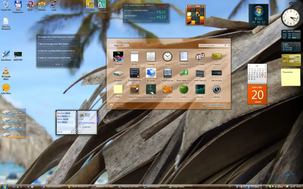Viewport: 303px width, 189px height.
Task: Go to next page of gadgets
Action: 128,45
